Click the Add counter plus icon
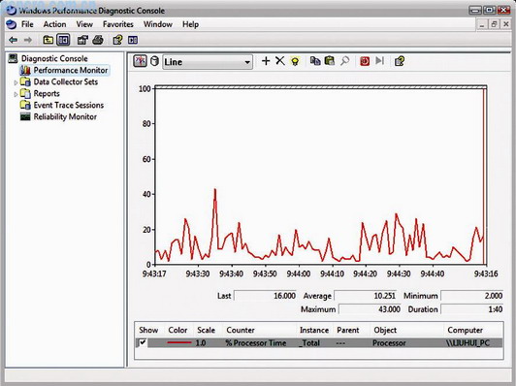 point(266,61)
